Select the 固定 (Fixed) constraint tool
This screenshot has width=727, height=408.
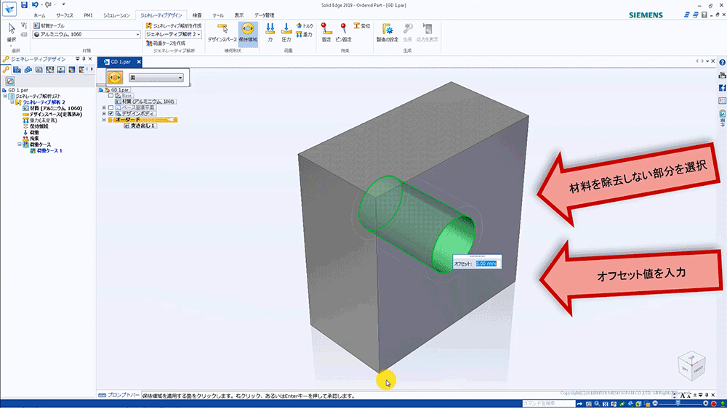click(x=326, y=33)
